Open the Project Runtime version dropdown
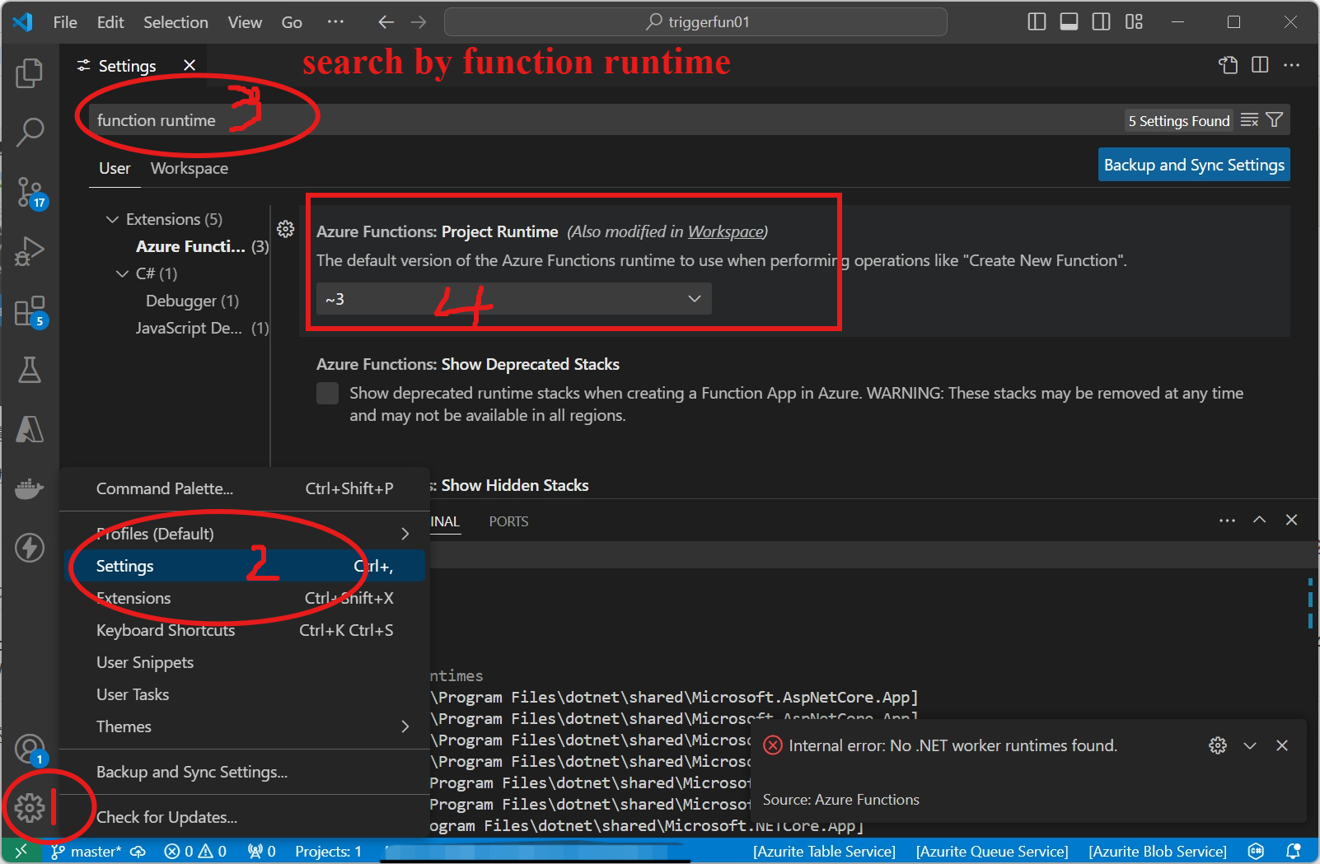This screenshot has width=1320, height=864. coord(513,299)
